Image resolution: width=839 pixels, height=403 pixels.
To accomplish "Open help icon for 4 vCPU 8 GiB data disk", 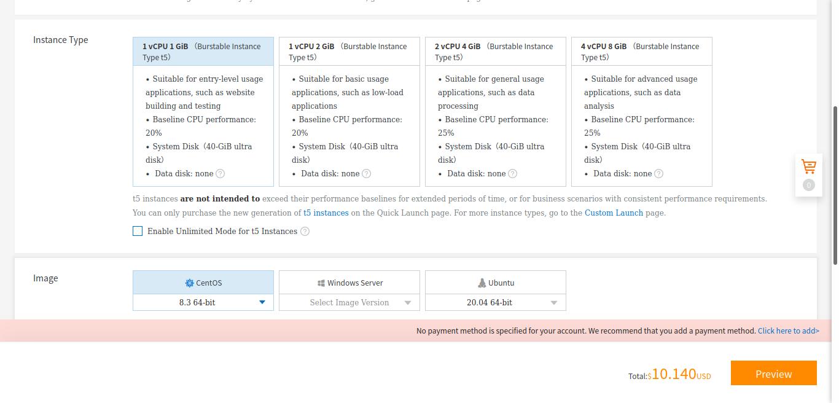I will tap(659, 174).
